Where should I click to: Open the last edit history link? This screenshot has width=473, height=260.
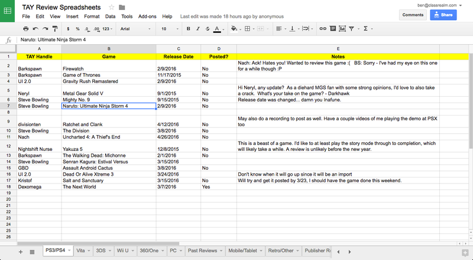coord(232,17)
